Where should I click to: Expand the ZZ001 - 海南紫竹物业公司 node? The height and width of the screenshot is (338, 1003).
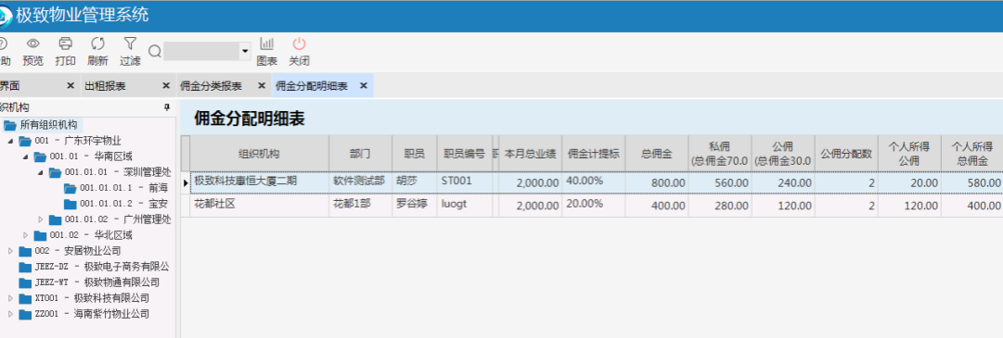click(10, 314)
